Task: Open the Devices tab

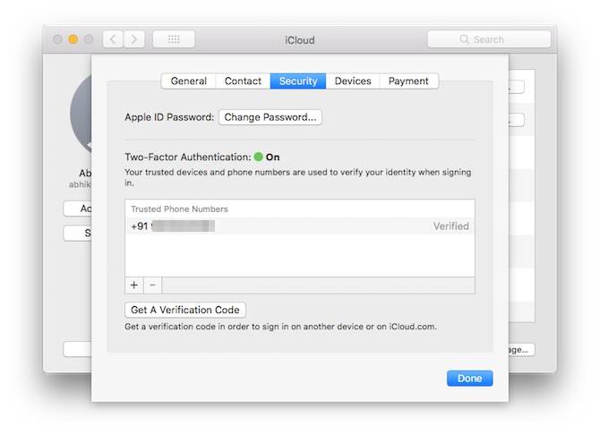Action: point(353,81)
